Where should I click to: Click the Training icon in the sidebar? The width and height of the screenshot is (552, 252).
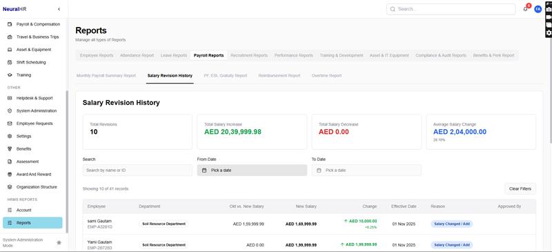10,75
